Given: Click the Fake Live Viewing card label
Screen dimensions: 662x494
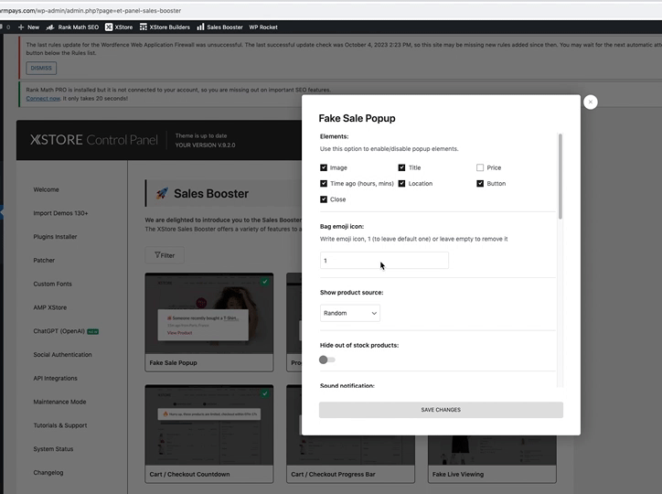Looking at the screenshot, I should [x=458, y=474].
